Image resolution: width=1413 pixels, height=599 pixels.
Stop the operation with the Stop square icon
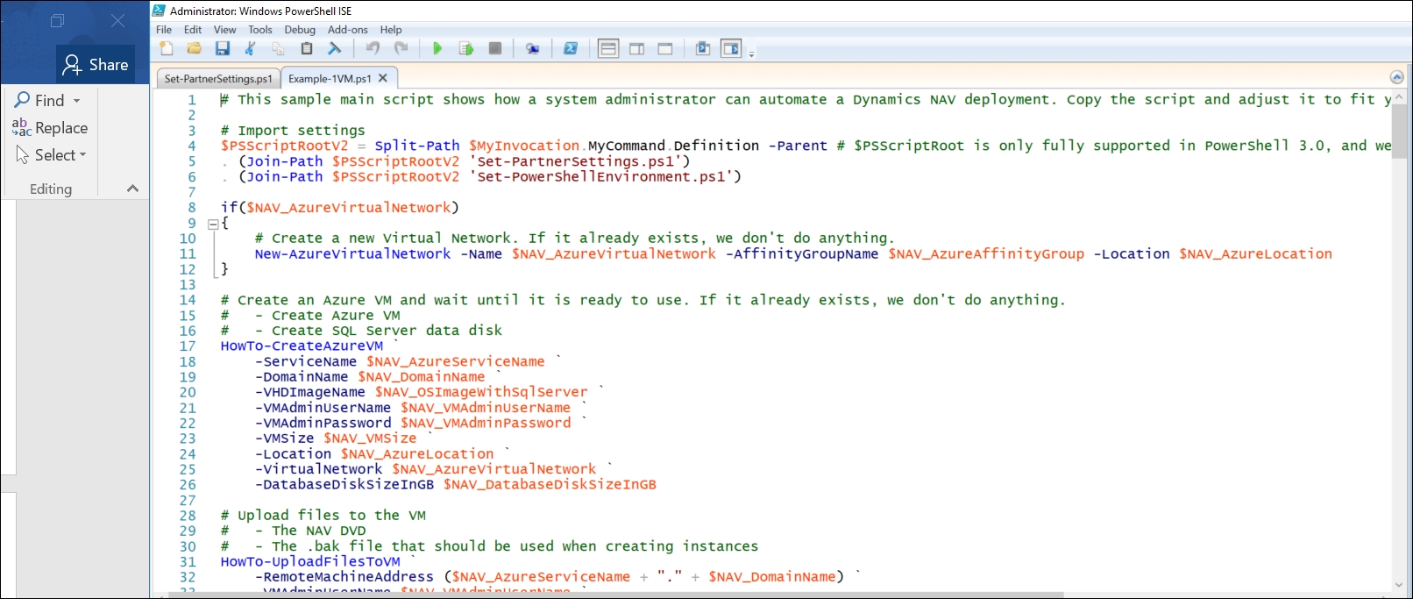click(495, 48)
